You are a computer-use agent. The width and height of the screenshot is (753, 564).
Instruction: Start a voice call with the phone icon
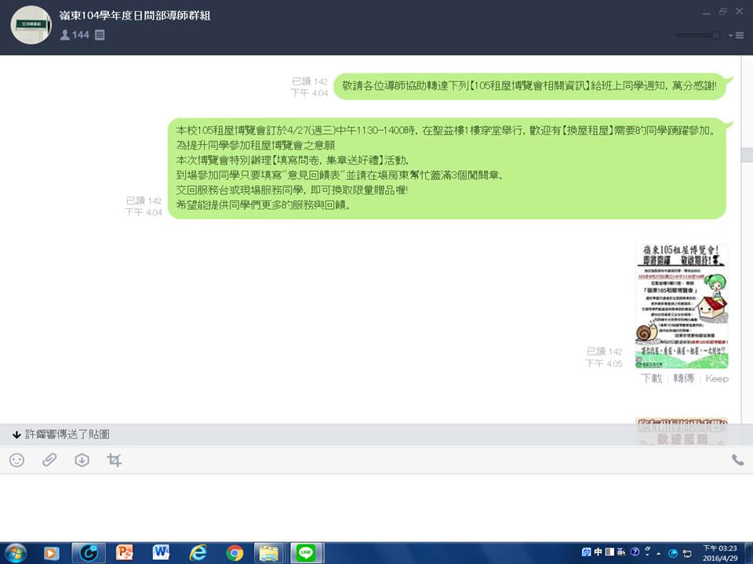click(x=737, y=461)
